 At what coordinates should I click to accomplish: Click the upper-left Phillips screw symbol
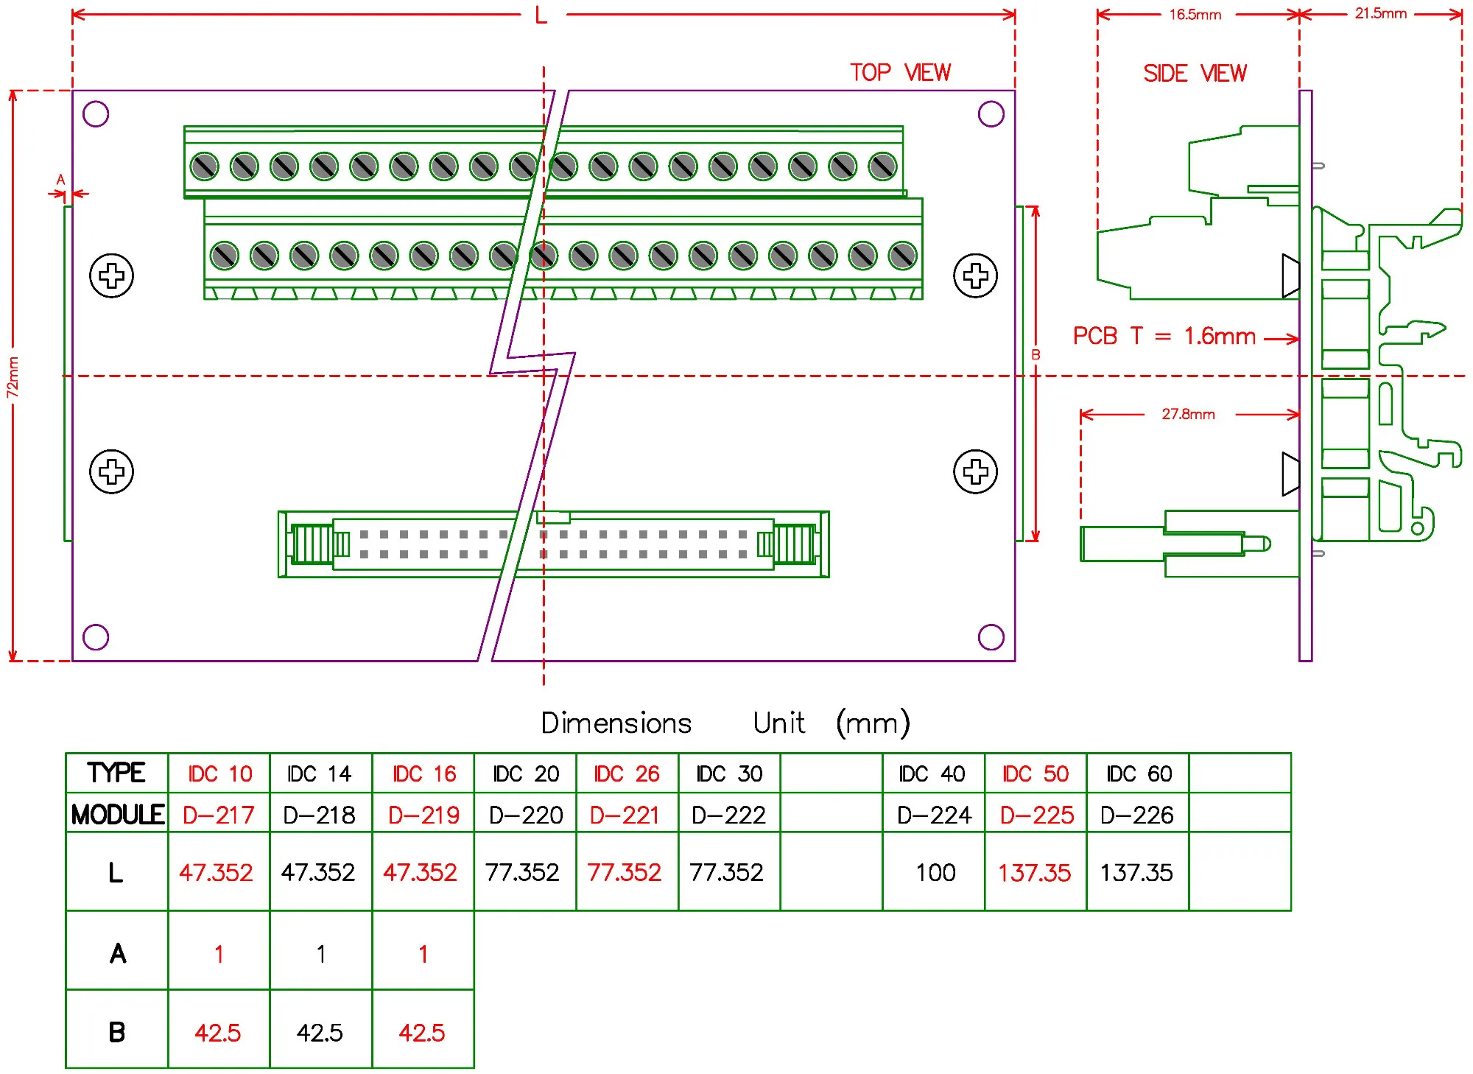111,275
